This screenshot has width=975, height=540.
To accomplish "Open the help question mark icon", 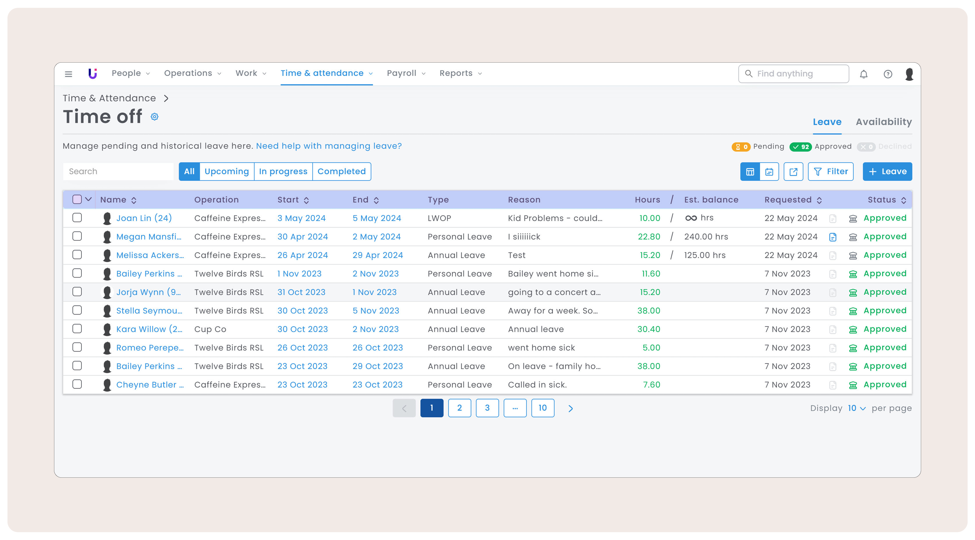I will click(888, 74).
